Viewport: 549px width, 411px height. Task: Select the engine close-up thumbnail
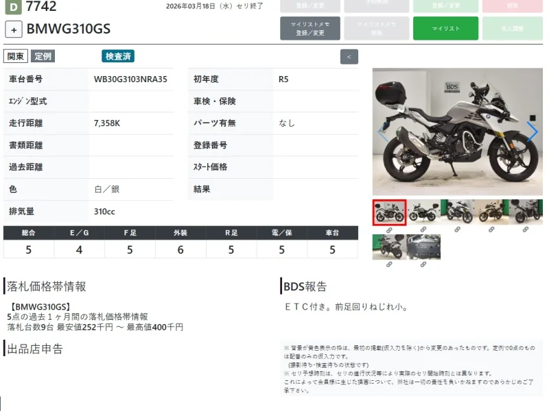[x=423, y=247]
